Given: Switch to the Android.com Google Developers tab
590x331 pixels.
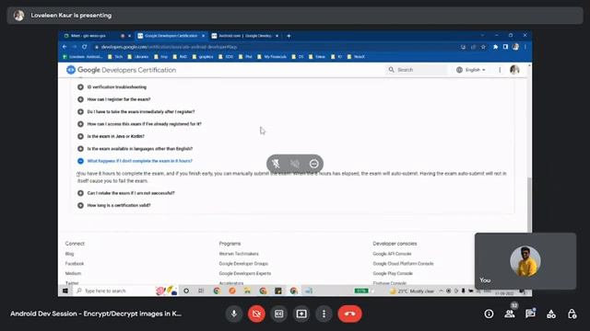Looking at the screenshot, I should click(244, 36).
